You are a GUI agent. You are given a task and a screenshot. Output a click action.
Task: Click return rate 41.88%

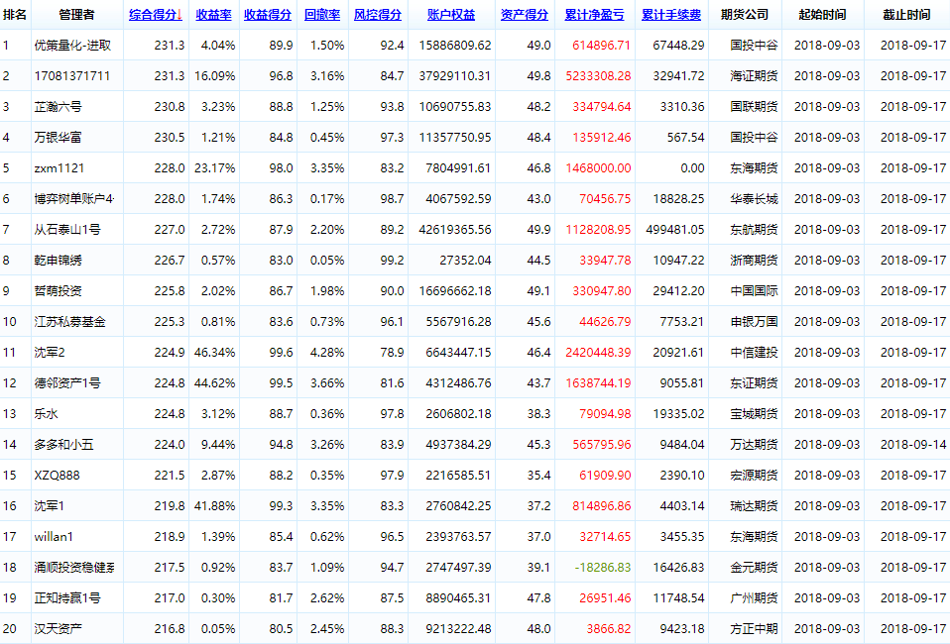[x=214, y=506]
